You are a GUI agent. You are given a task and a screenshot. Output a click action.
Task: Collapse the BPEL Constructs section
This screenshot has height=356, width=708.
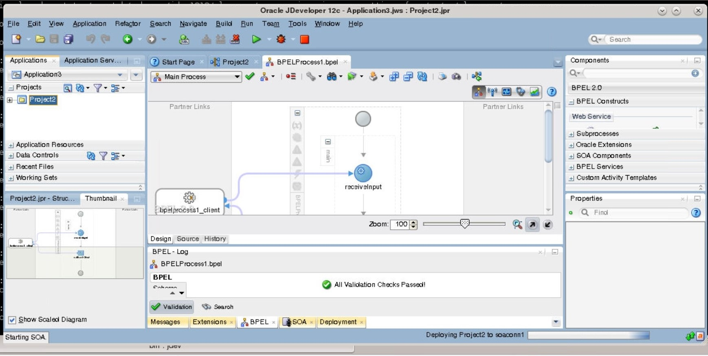tap(572, 101)
